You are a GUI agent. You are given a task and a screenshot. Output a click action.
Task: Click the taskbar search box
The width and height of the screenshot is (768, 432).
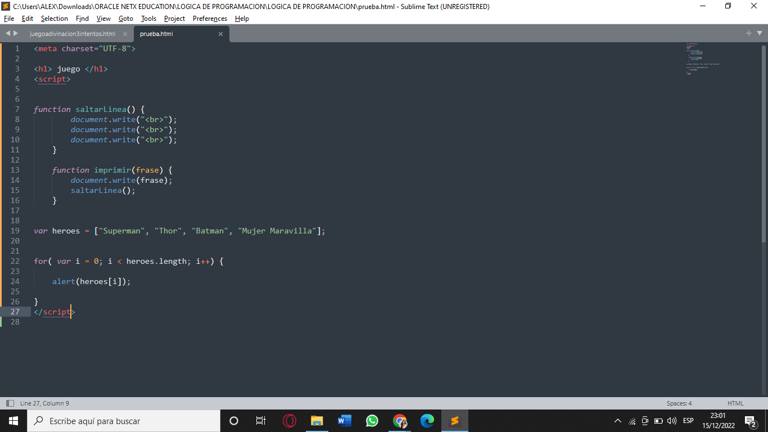[124, 421]
